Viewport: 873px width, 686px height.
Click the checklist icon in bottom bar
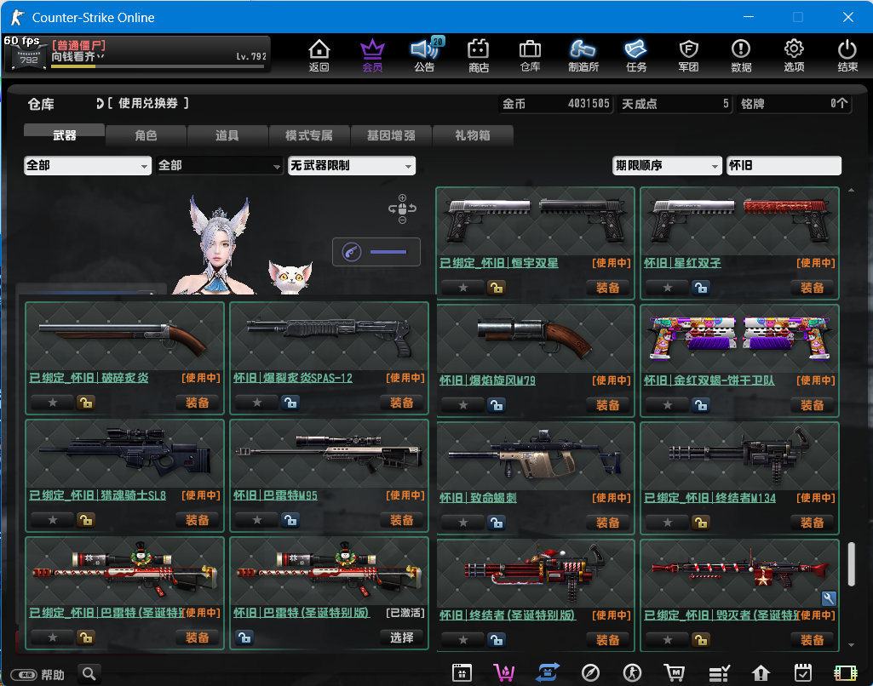(719, 673)
